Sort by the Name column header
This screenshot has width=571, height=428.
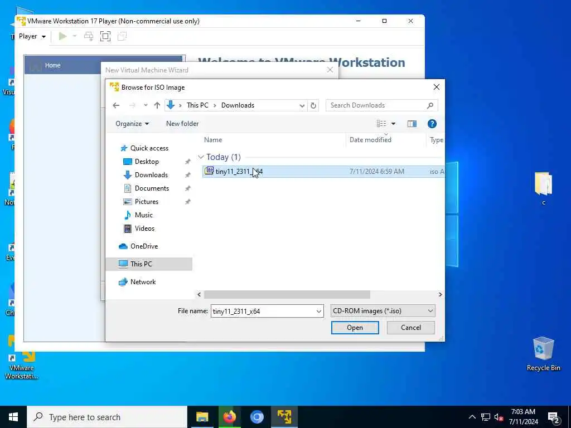(x=213, y=140)
